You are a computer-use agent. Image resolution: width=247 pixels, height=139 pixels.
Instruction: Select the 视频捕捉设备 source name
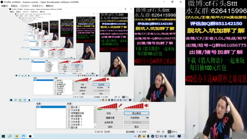click(77, 113)
